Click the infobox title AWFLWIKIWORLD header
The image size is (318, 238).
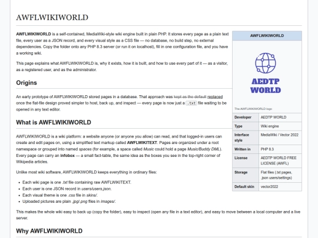pos(267,36)
